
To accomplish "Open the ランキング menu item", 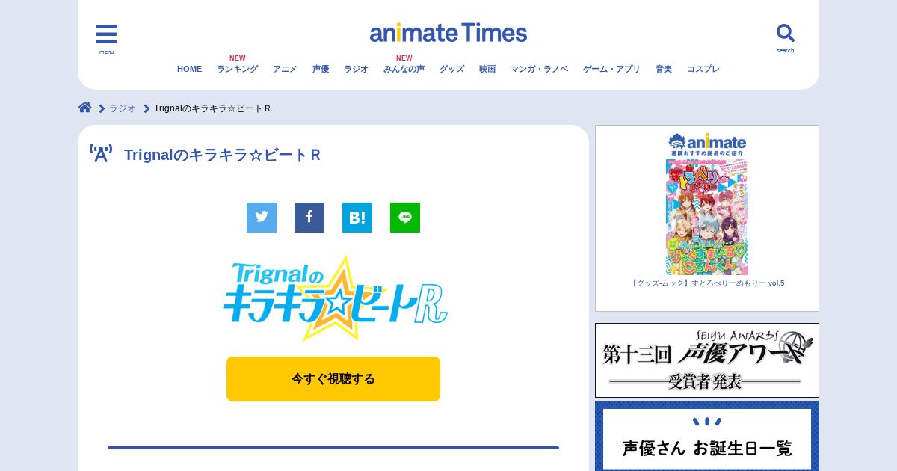I will coord(237,69).
